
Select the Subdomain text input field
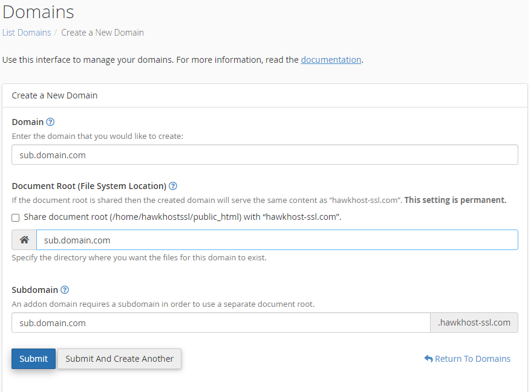[220, 323]
